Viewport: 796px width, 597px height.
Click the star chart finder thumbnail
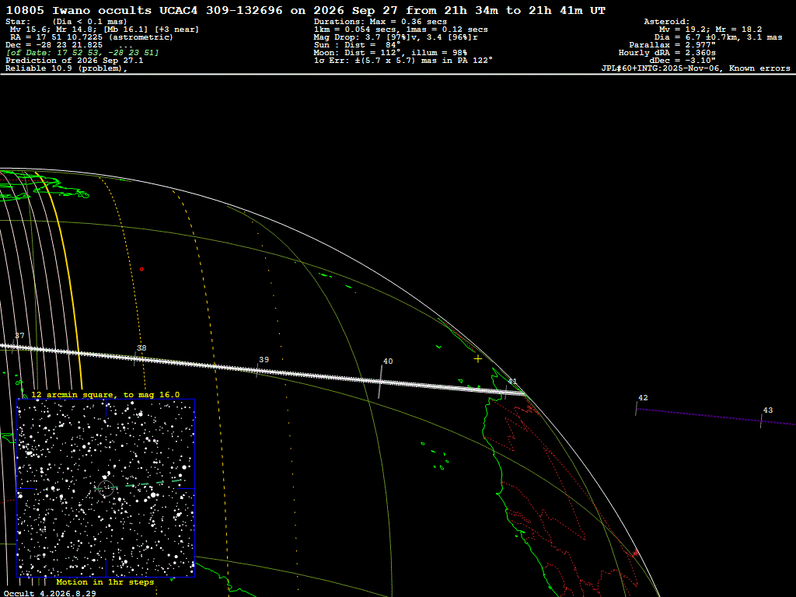[106, 488]
